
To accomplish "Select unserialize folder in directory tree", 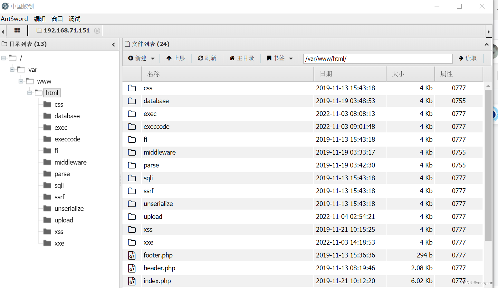I will click(x=69, y=209).
